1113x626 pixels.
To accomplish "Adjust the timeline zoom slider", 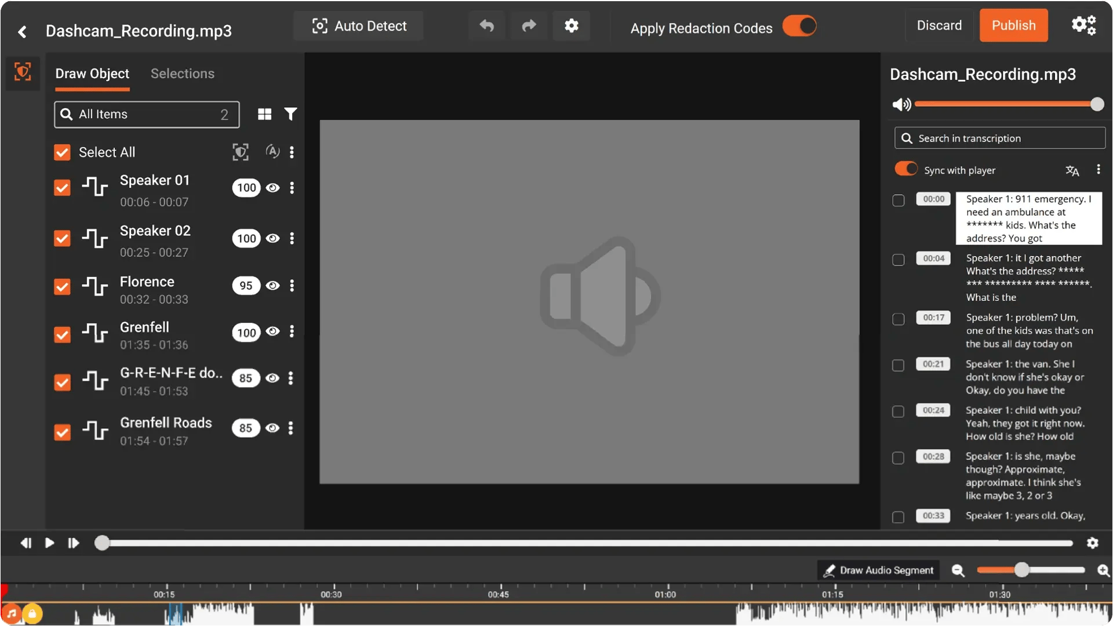I will coord(1030,570).
